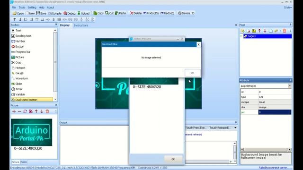Image resolution: width=303 pixels, height=170 pixels.
Task: Close the Nextion Editor message dialog
Action: [198, 44]
